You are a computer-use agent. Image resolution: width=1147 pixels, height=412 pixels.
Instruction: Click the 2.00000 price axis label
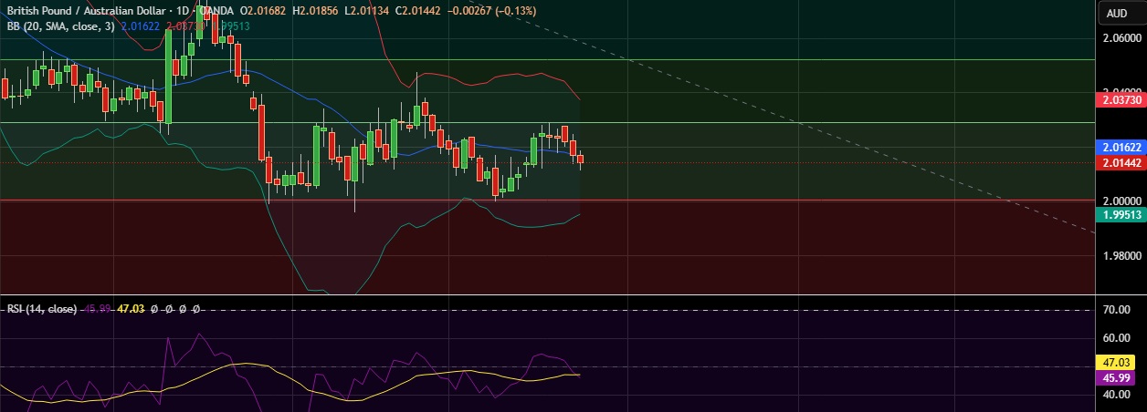point(1122,201)
